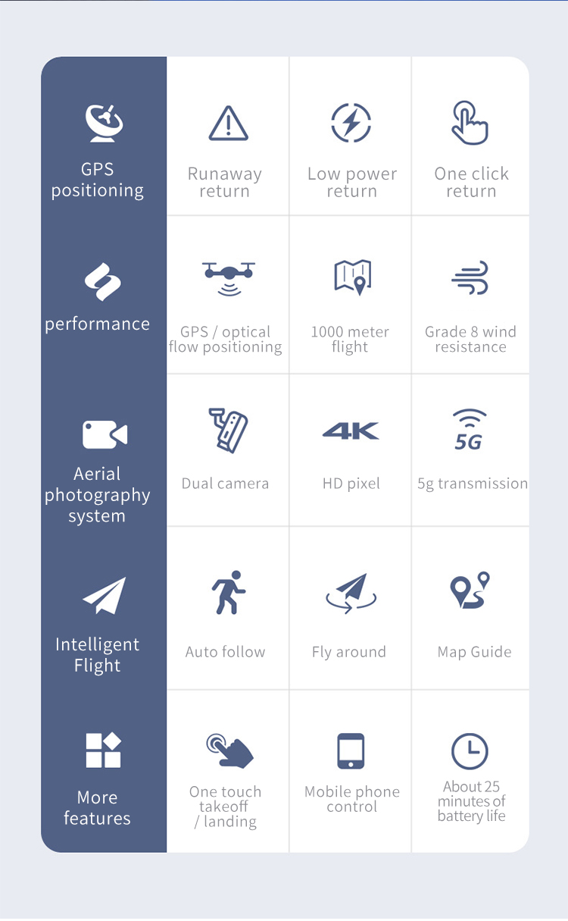Viewport: 568px width, 921px height.
Task: Open the Map Guide route icon
Action: point(470,591)
